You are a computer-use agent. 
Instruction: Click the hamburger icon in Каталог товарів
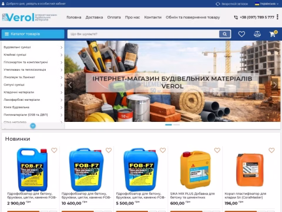tap(6, 34)
